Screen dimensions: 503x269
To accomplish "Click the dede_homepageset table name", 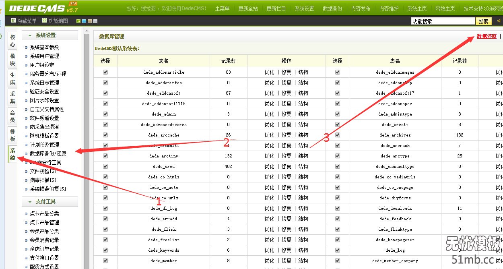I will [395, 240].
